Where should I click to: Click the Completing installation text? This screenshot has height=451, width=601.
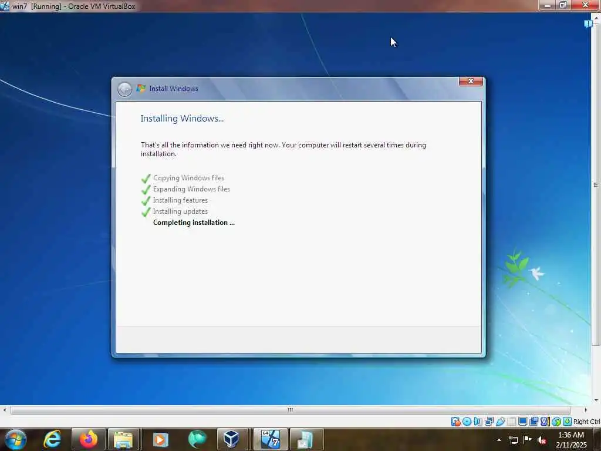(x=194, y=223)
